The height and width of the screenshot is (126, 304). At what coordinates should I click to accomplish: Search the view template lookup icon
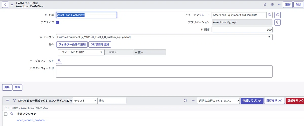tap(270, 15)
